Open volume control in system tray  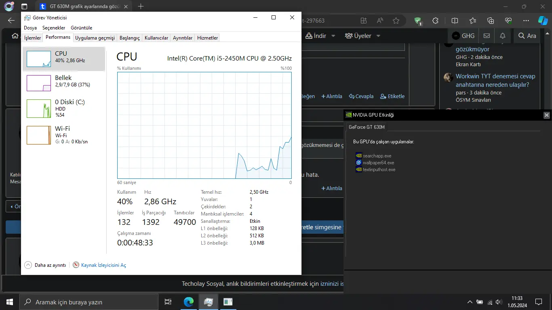coord(499,302)
